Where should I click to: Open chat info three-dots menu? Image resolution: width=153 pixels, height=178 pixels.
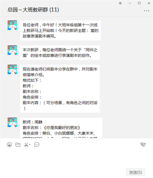[x=146, y=11]
